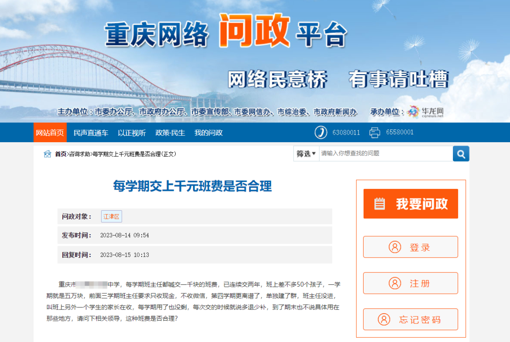This screenshot has width=510, height=342.
Task: Click the home icon in breadcrumb
Action: (x=48, y=154)
